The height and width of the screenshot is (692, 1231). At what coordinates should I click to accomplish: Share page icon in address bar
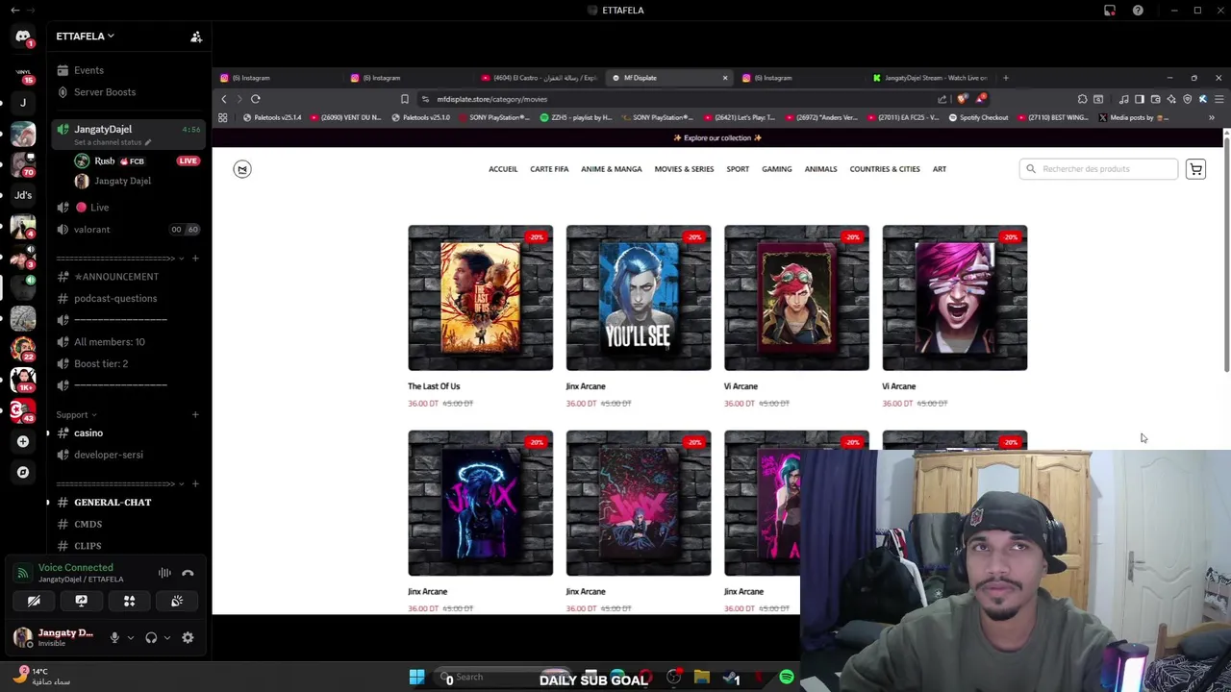pyautogui.click(x=942, y=99)
